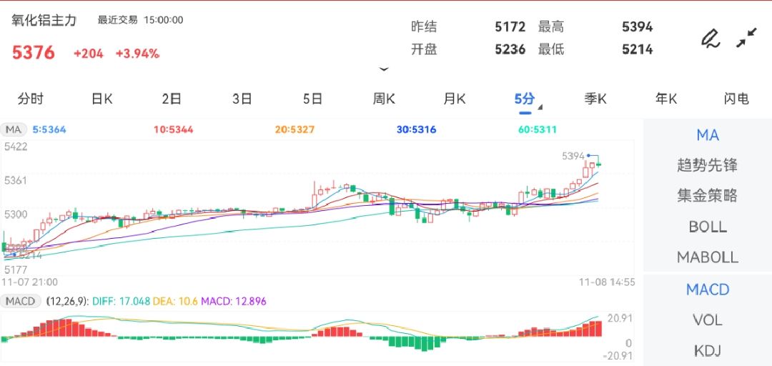
Task: Open the 闪电 quick trade tab
Action: (736, 99)
